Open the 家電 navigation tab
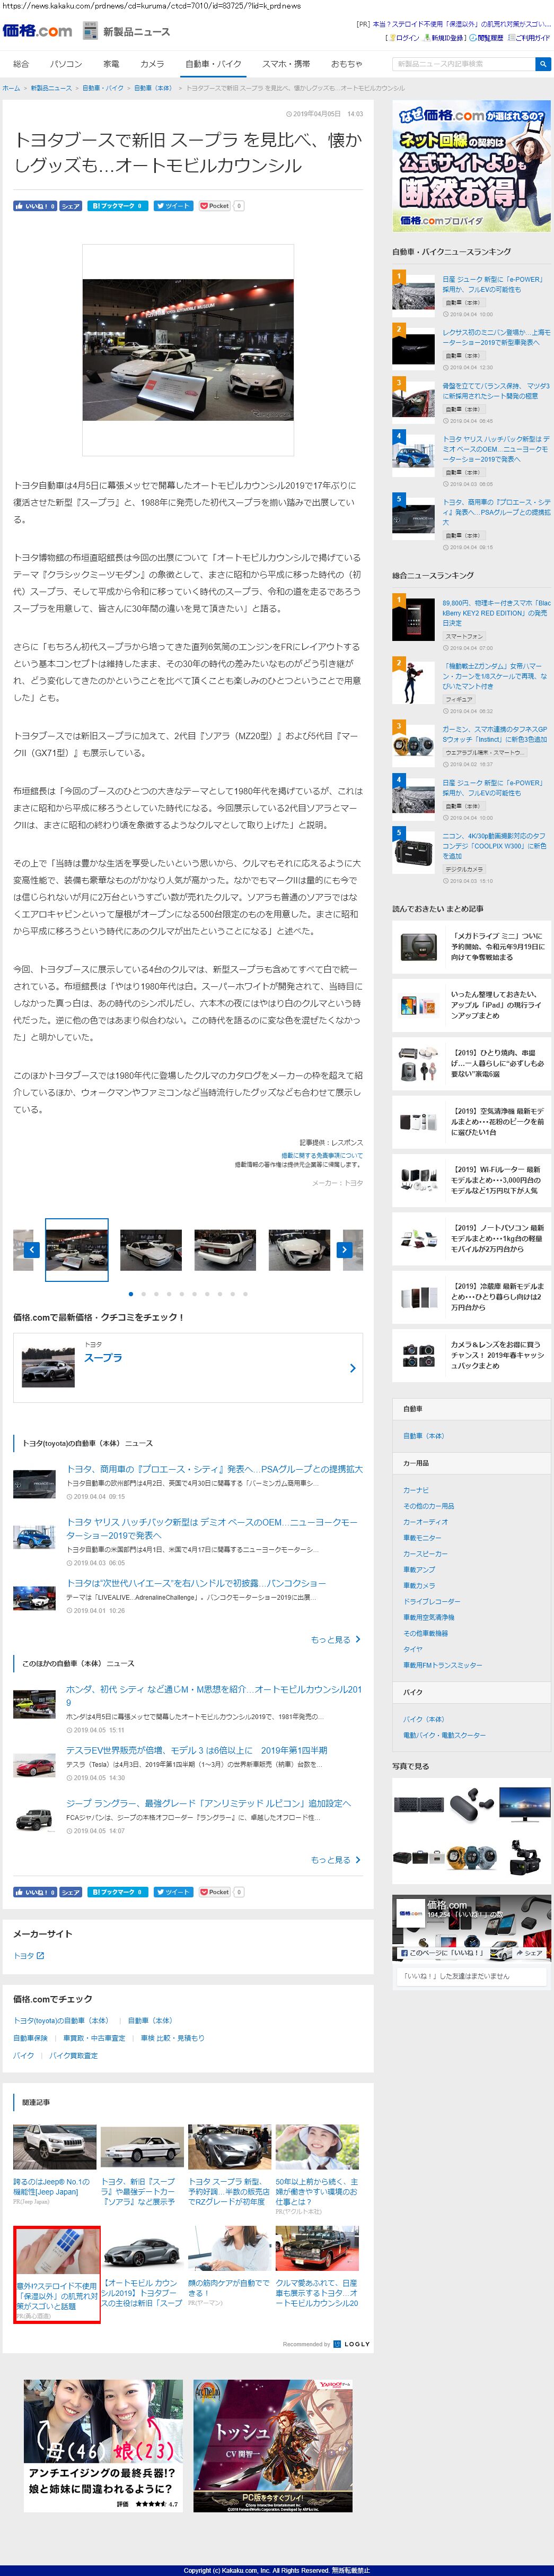The width and height of the screenshot is (554, 2576). [x=111, y=64]
